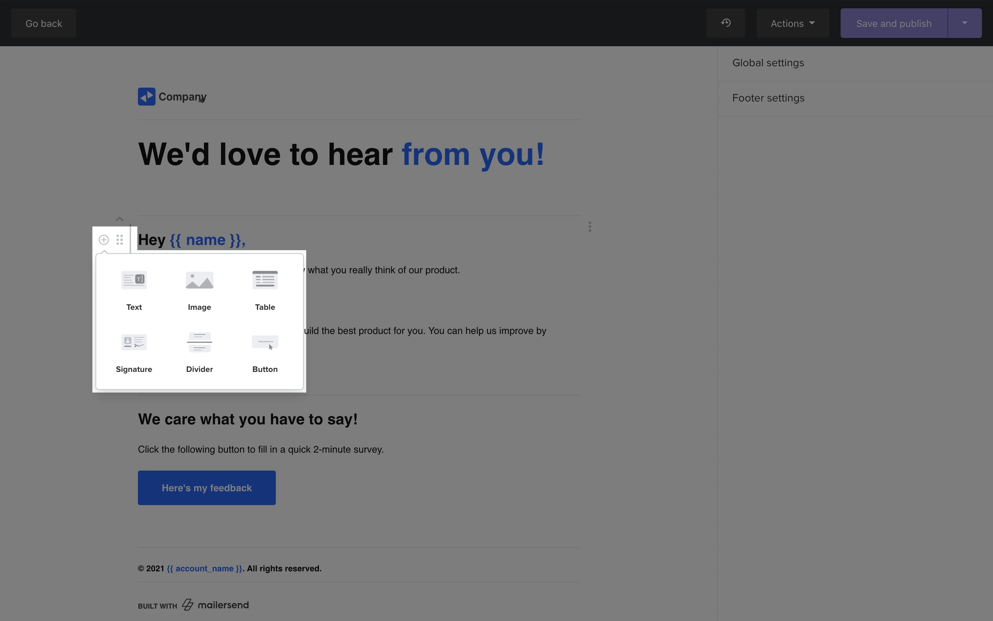Expand the Save and publish arrow menu
Viewport: 993px width, 621px height.
click(x=965, y=23)
